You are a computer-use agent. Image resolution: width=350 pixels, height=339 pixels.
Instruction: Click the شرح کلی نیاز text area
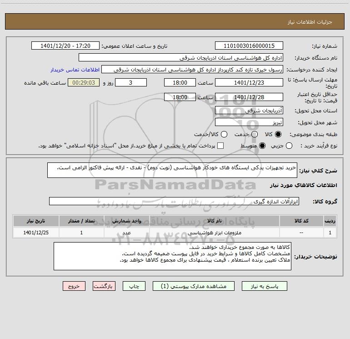click(172, 170)
